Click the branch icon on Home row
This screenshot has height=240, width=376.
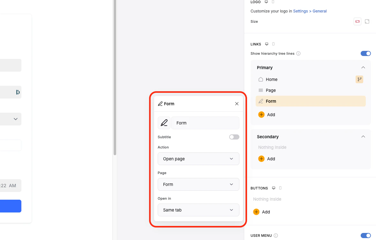(359, 79)
